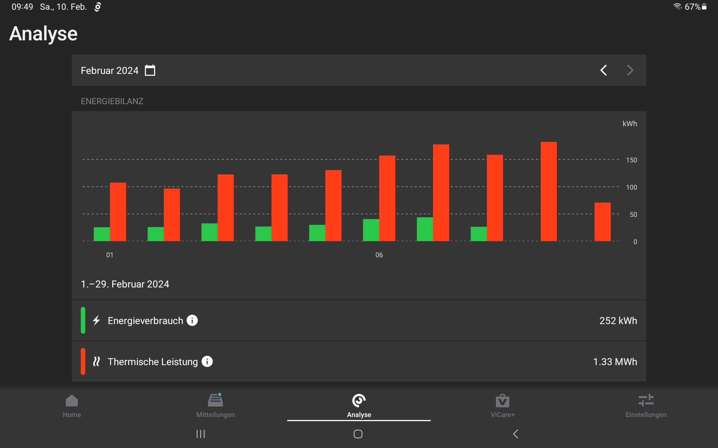Go to previous month with left chevron
The width and height of the screenshot is (718, 448).
tap(604, 70)
